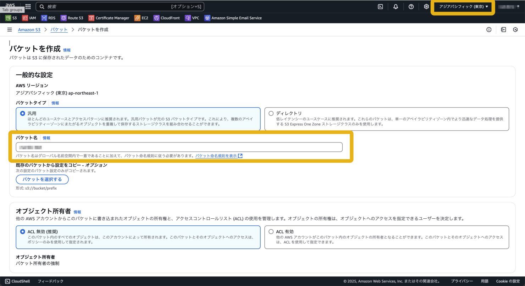The height and width of the screenshot is (286, 525).
Task: Expand the side navigation hamburger menu
Action: coord(10,30)
